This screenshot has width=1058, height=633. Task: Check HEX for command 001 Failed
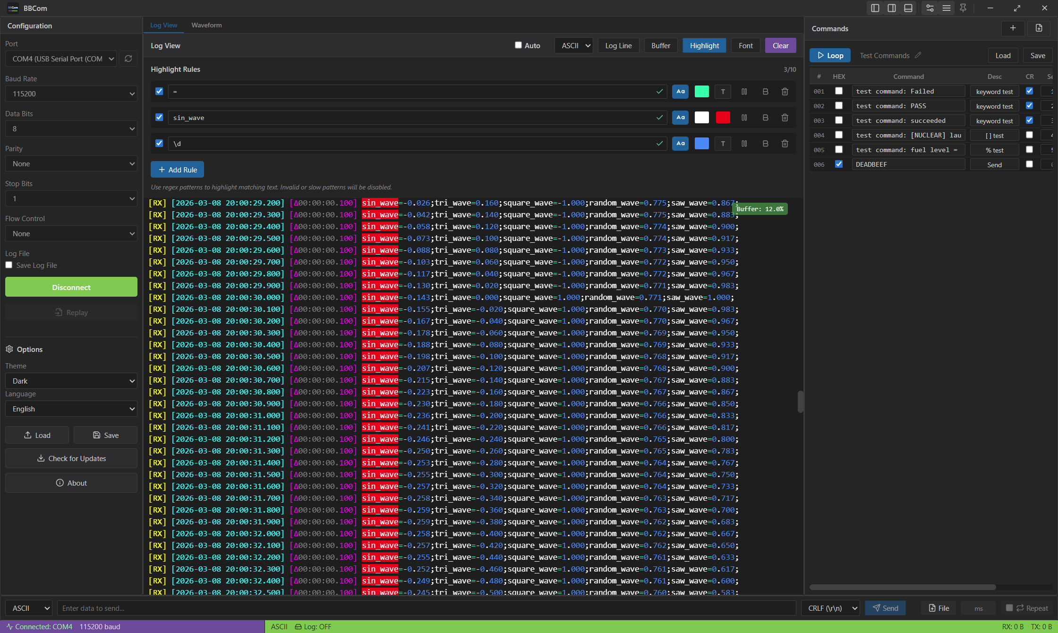[839, 91]
